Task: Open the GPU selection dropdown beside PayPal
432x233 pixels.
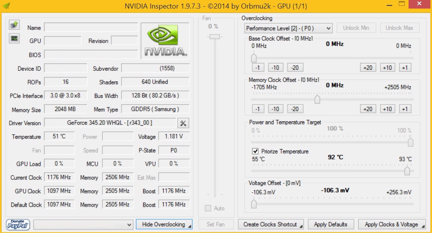Action: pyautogui.click(x=83, y=224)
